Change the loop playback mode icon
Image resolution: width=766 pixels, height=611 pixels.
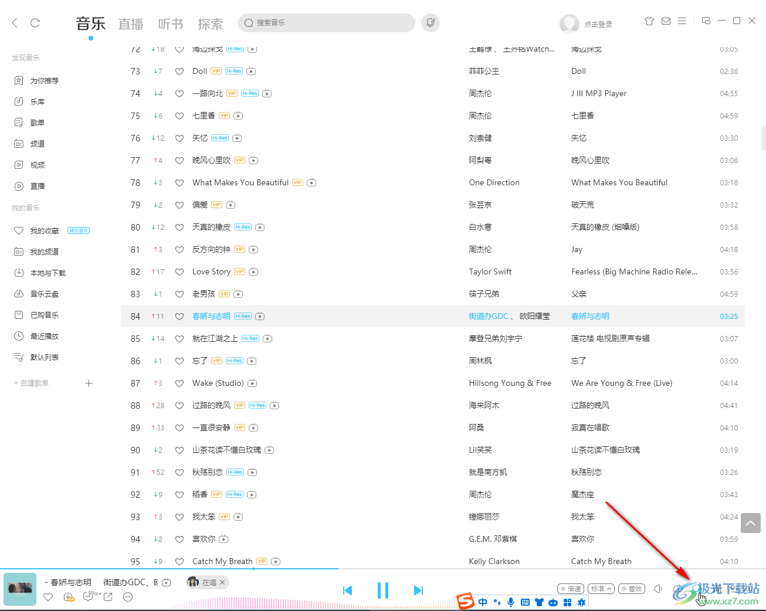pos(678,589)
